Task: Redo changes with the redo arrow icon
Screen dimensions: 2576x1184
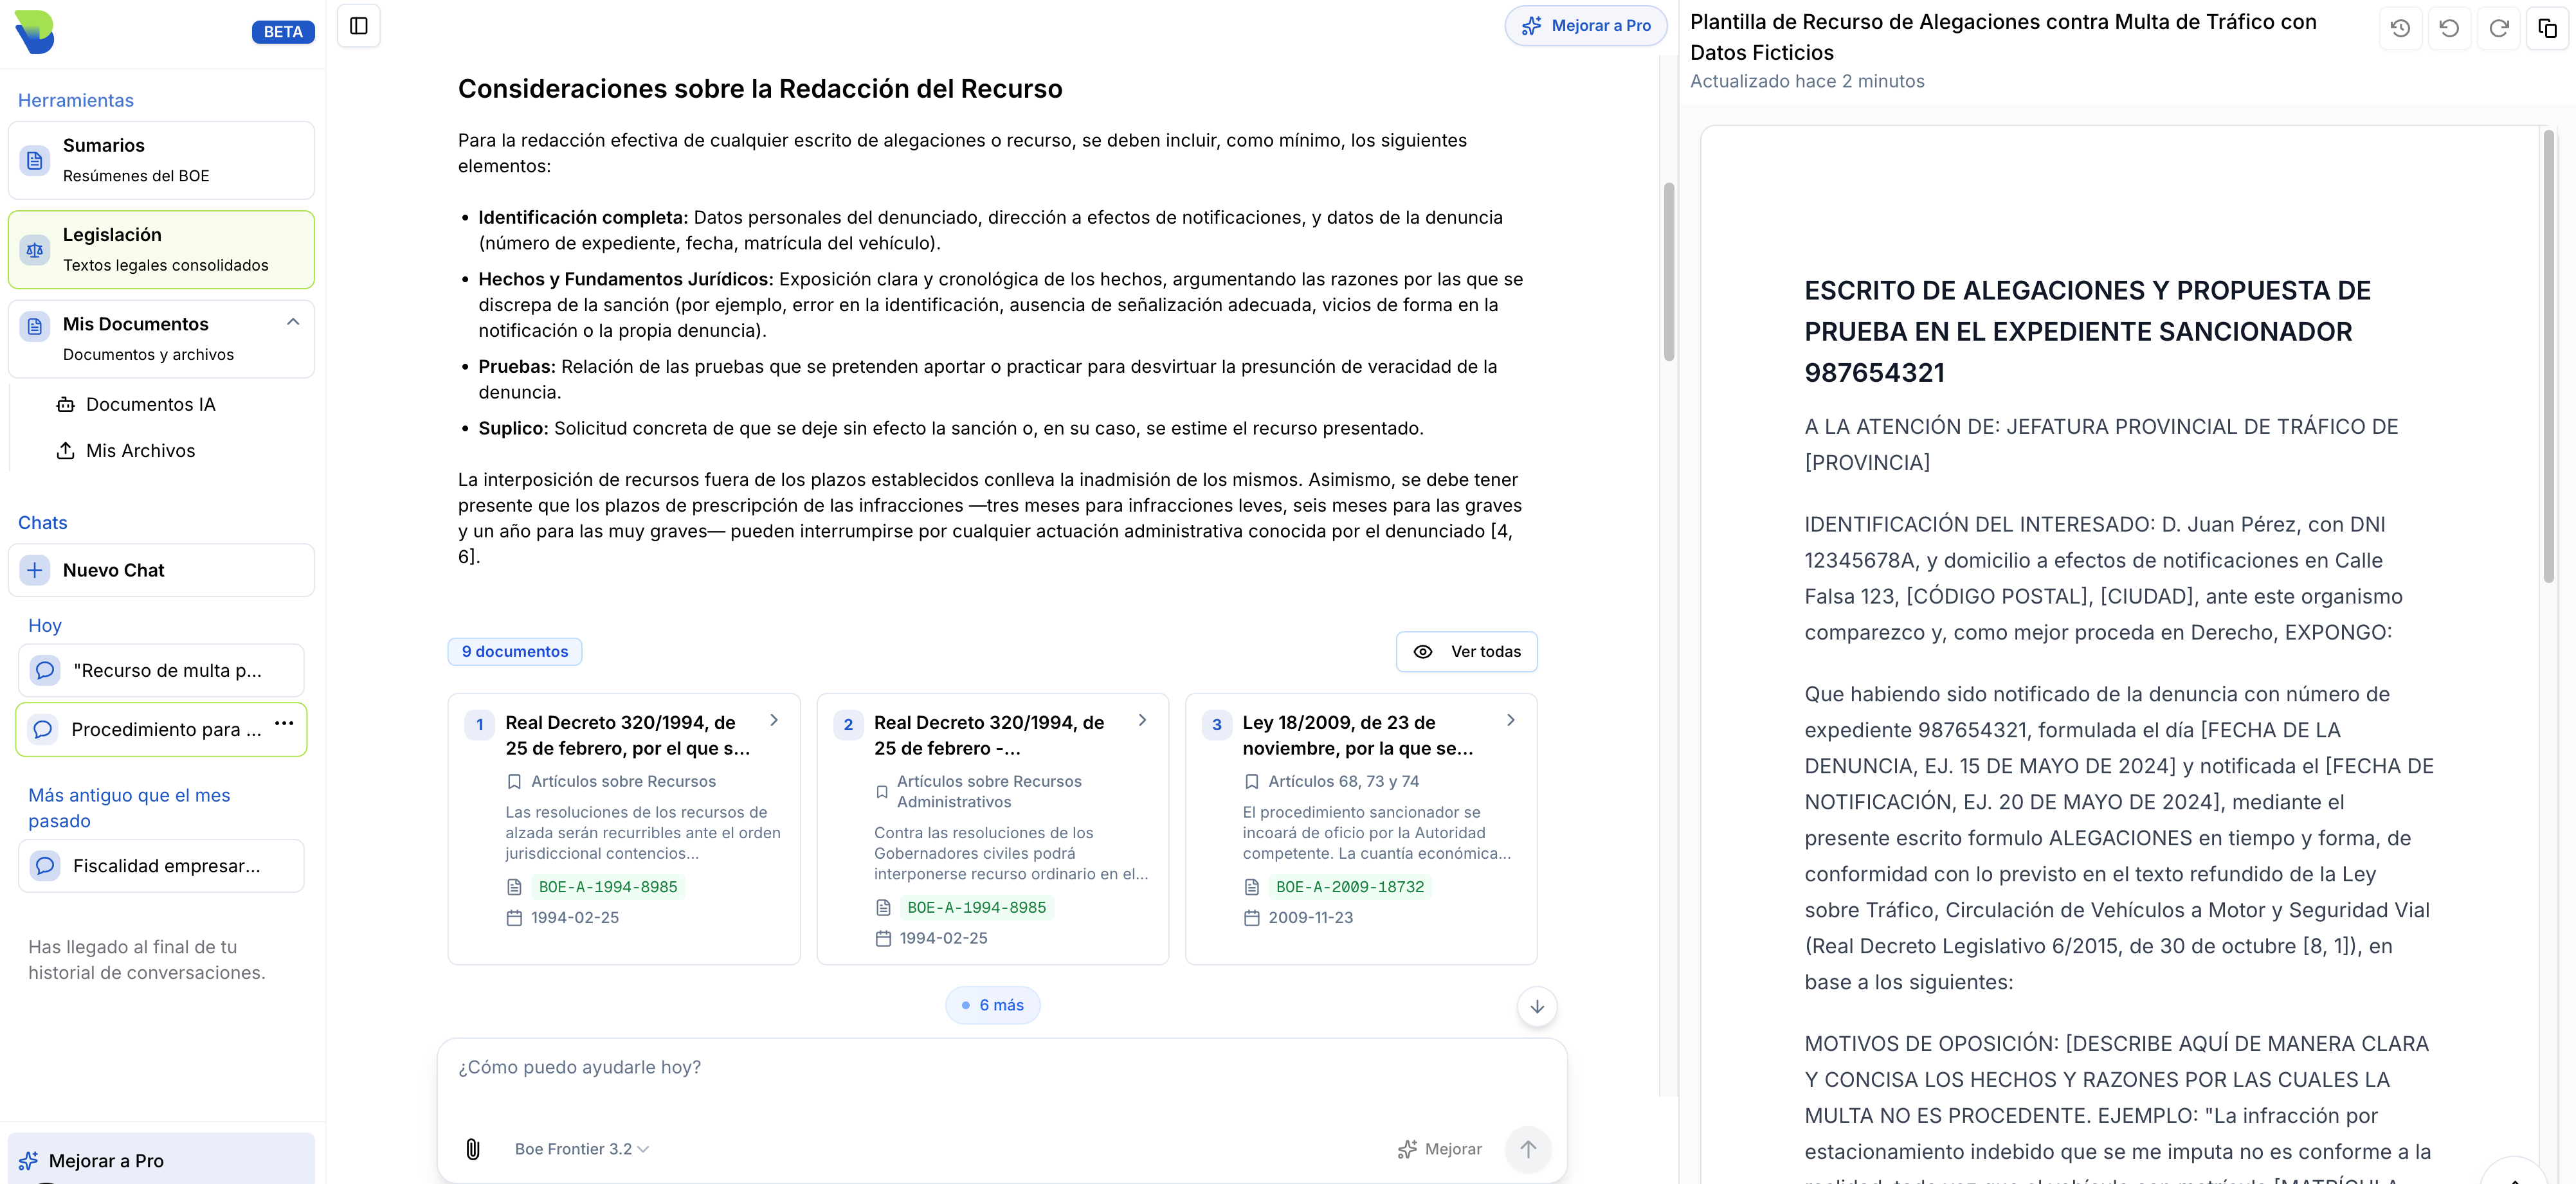Action: (2499, 27)
